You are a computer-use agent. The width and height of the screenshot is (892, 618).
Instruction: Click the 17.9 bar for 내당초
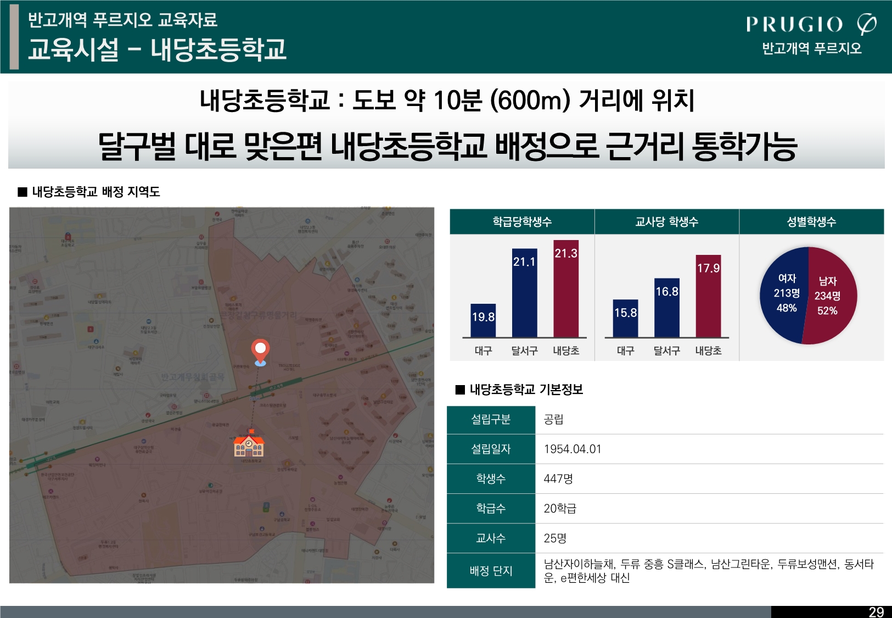click(x=708, y=296)
